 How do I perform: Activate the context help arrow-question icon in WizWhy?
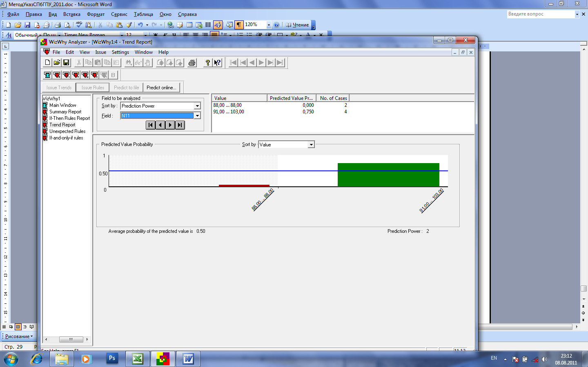click(x=217, y=62)
